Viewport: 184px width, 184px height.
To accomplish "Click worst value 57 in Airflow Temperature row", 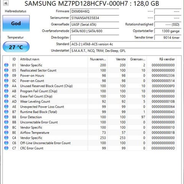I will (x=123, y=133).
